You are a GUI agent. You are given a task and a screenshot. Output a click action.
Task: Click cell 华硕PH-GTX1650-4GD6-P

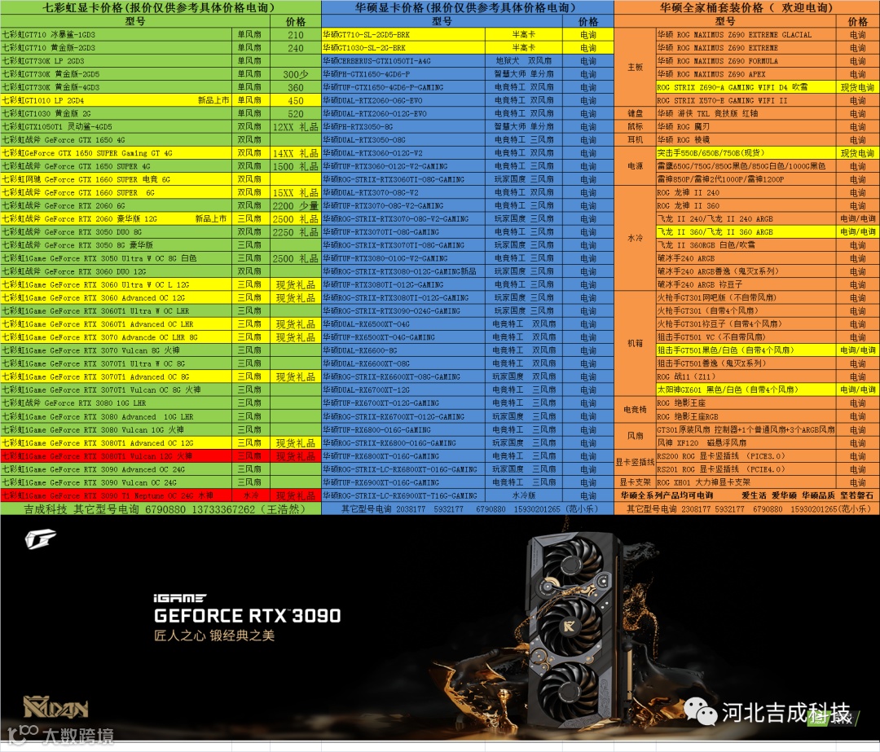click(x=403, y=74)
